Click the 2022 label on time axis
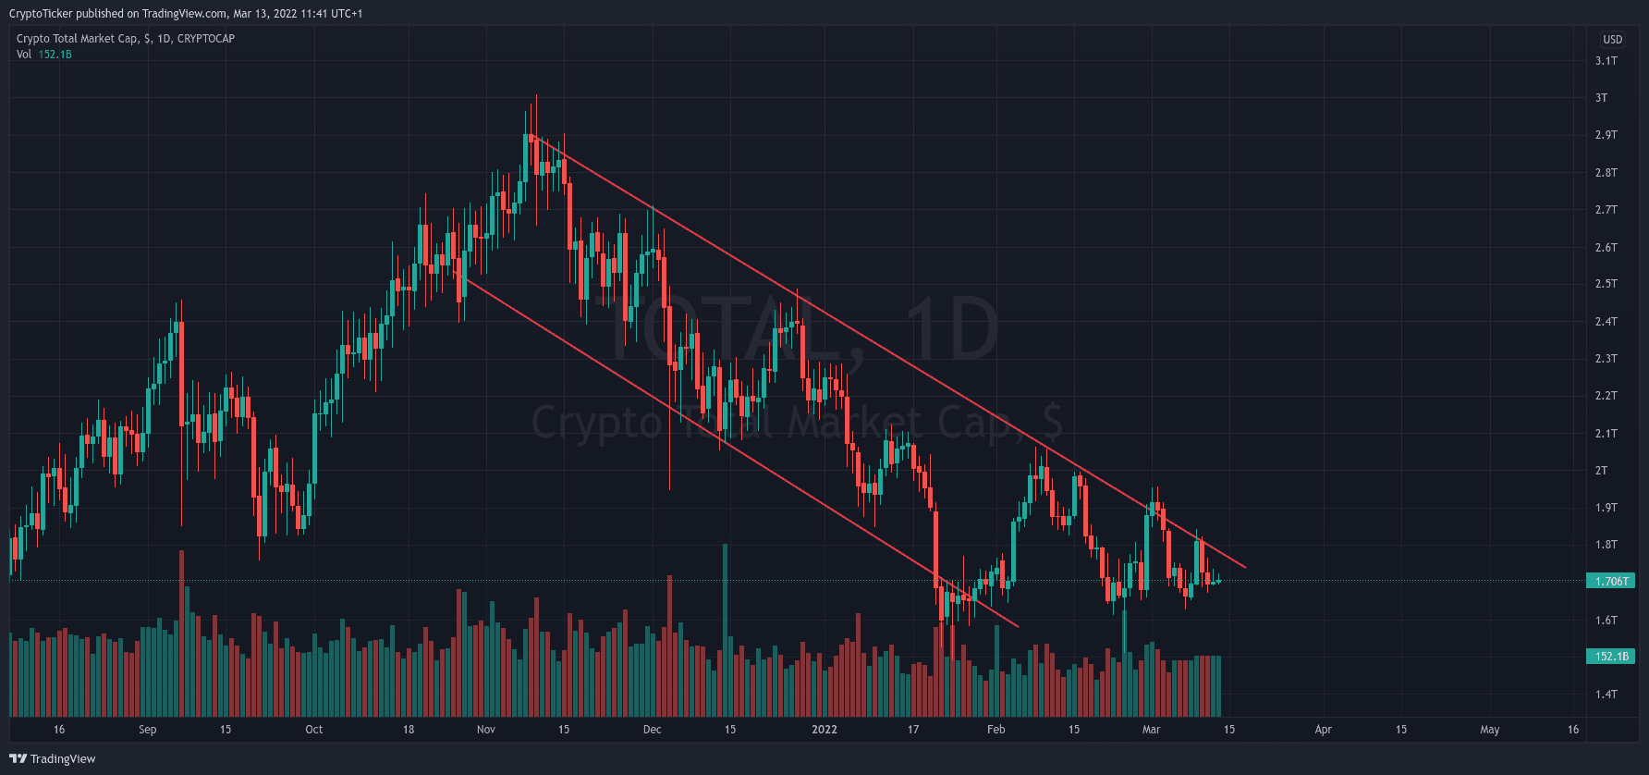This screenshot has height=775, width=1649. tap(824, 730)
